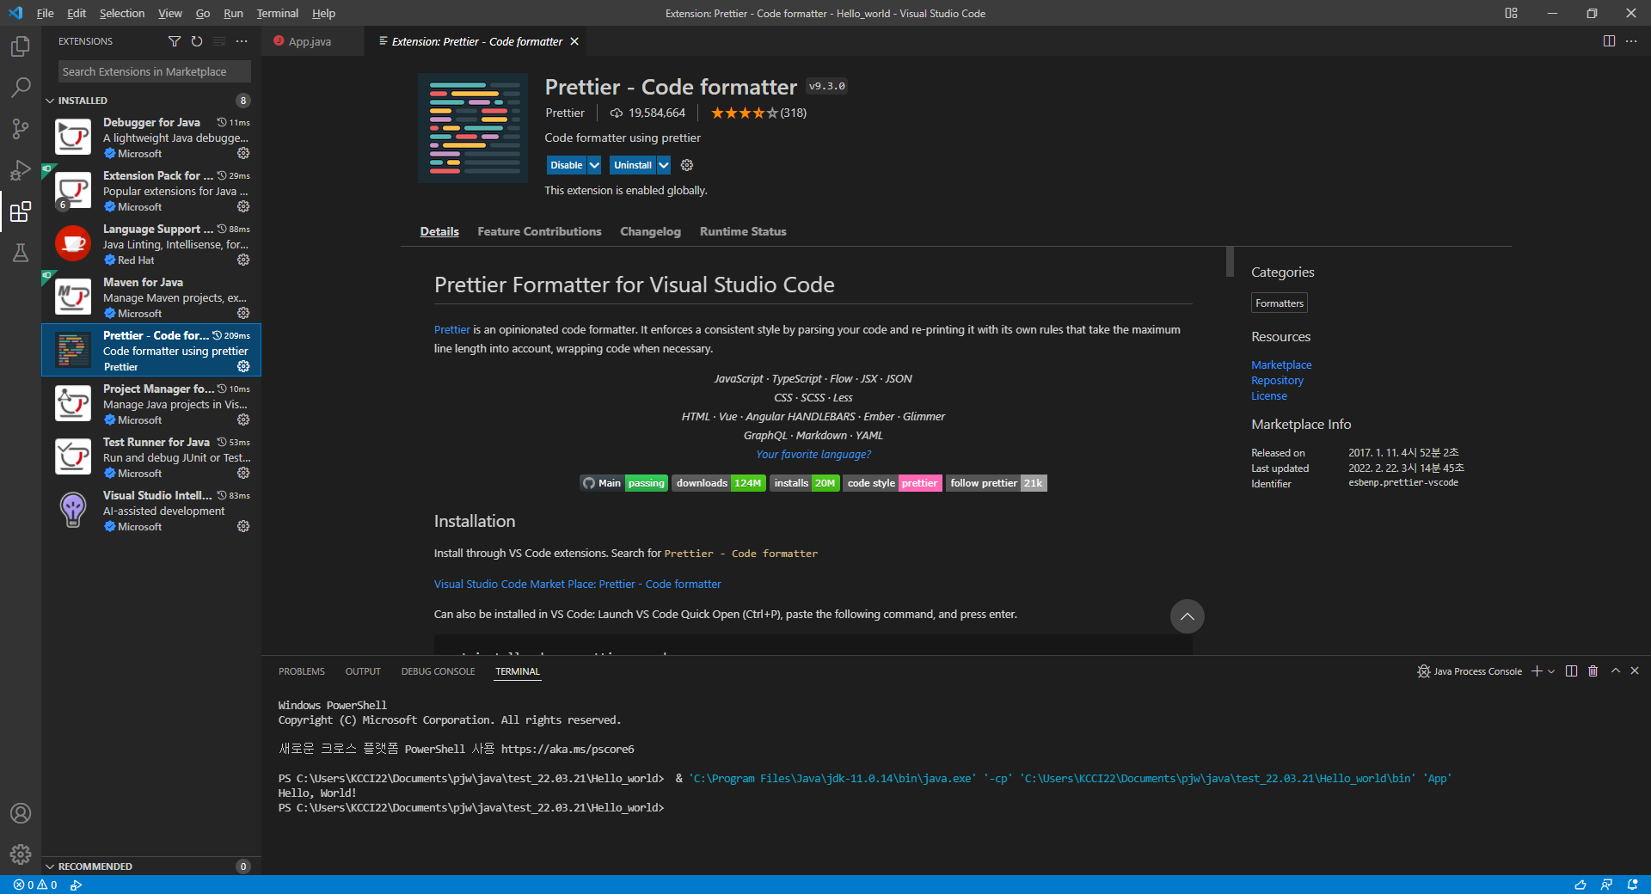Open notifications bell in status bar
This screenshot has height=894, width=1651.
coord(1632,885)
